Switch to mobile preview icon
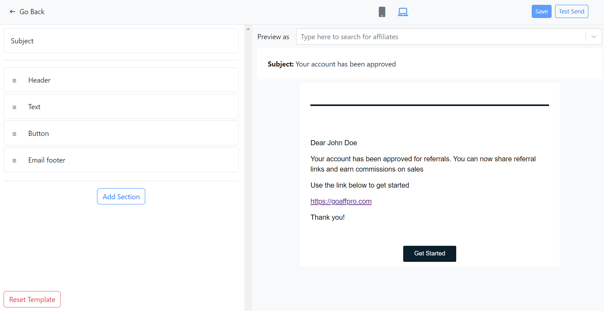604x311 pixels. pyautogui.click(x=382, y=12)
